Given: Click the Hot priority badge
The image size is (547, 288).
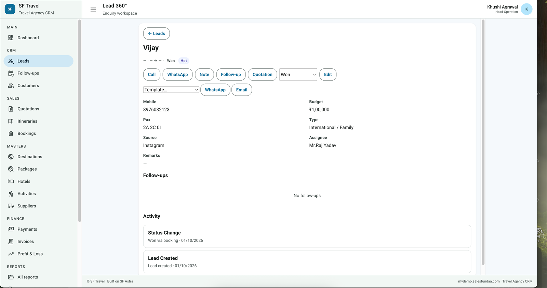Looking at the screenshot, I should click(x=184, y=61).
